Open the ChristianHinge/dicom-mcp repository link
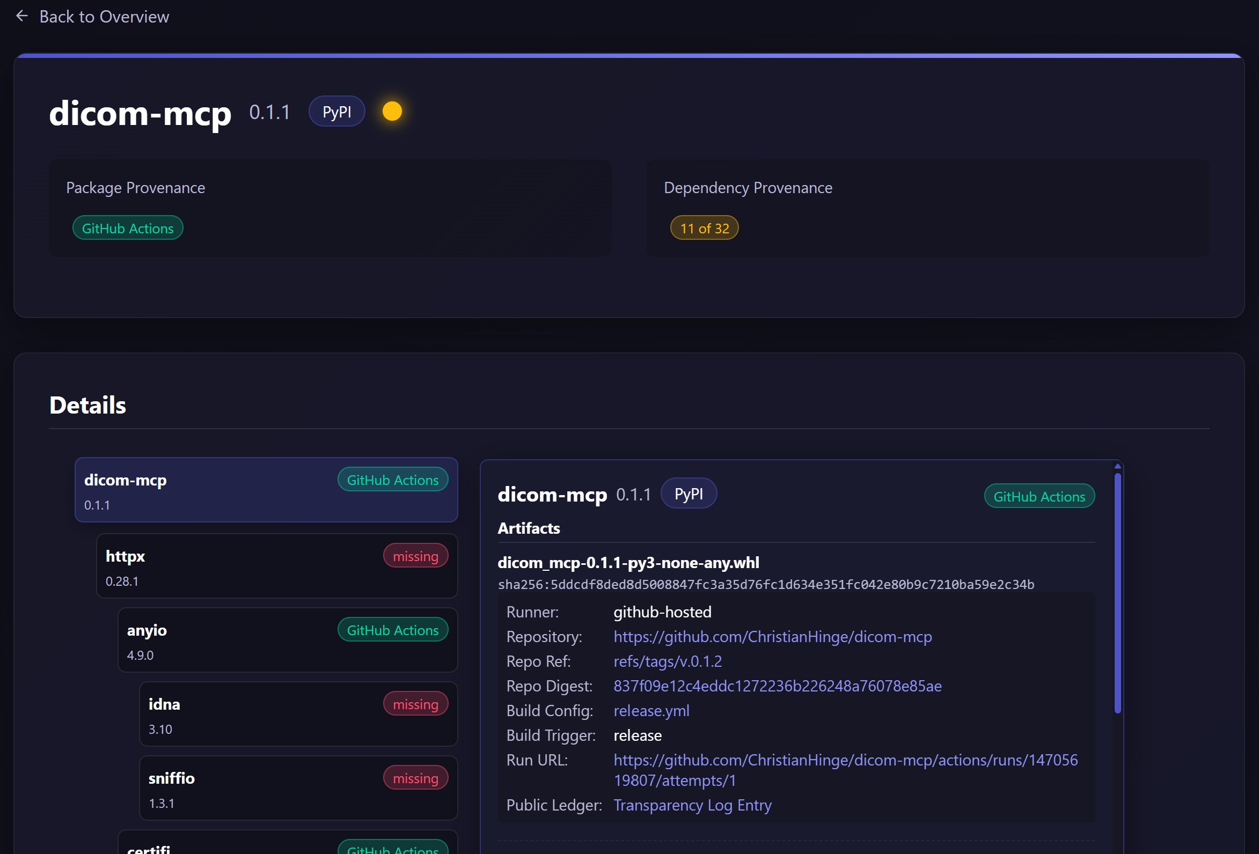This screenshot has width=1259, height=854. coord(772,637)
